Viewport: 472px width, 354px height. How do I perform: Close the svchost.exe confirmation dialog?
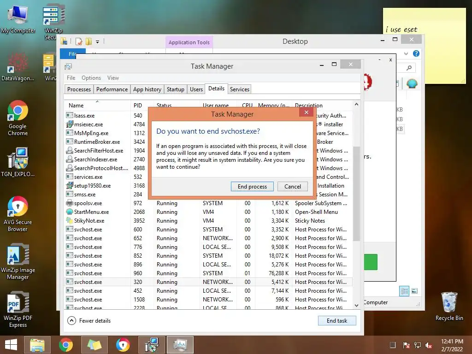click(306, 112)
